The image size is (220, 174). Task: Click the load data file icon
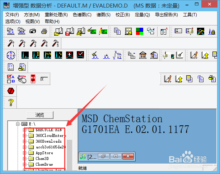pos(11,31)
